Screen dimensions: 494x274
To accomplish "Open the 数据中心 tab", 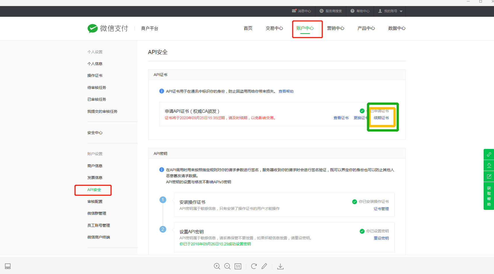I will pos(397,28).
